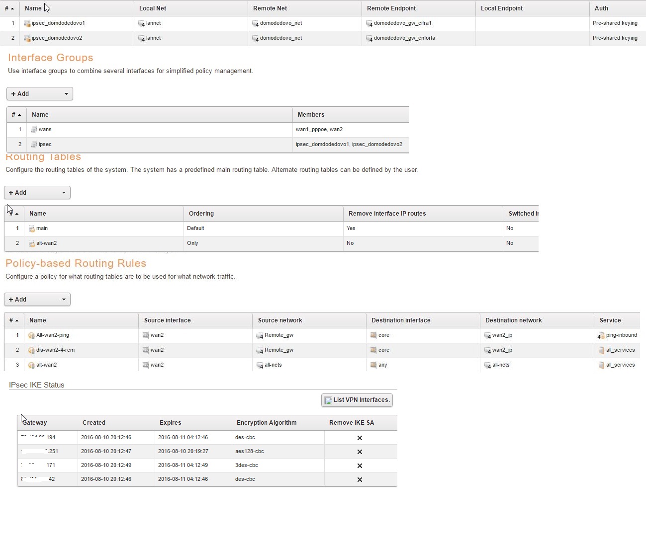Click the any destination interface icon
646x541 pixels.
373,365
